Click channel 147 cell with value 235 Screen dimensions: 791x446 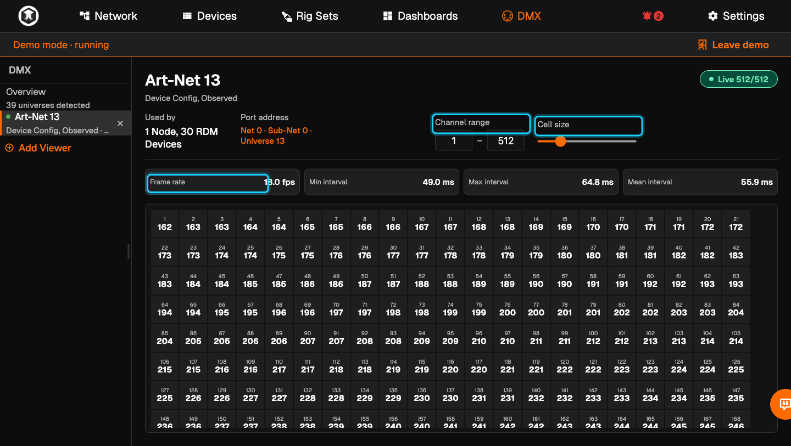[x=736, y=395]
